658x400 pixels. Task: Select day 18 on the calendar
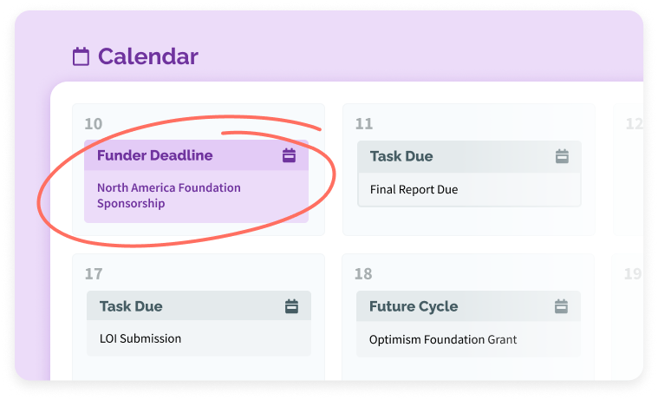363,274
